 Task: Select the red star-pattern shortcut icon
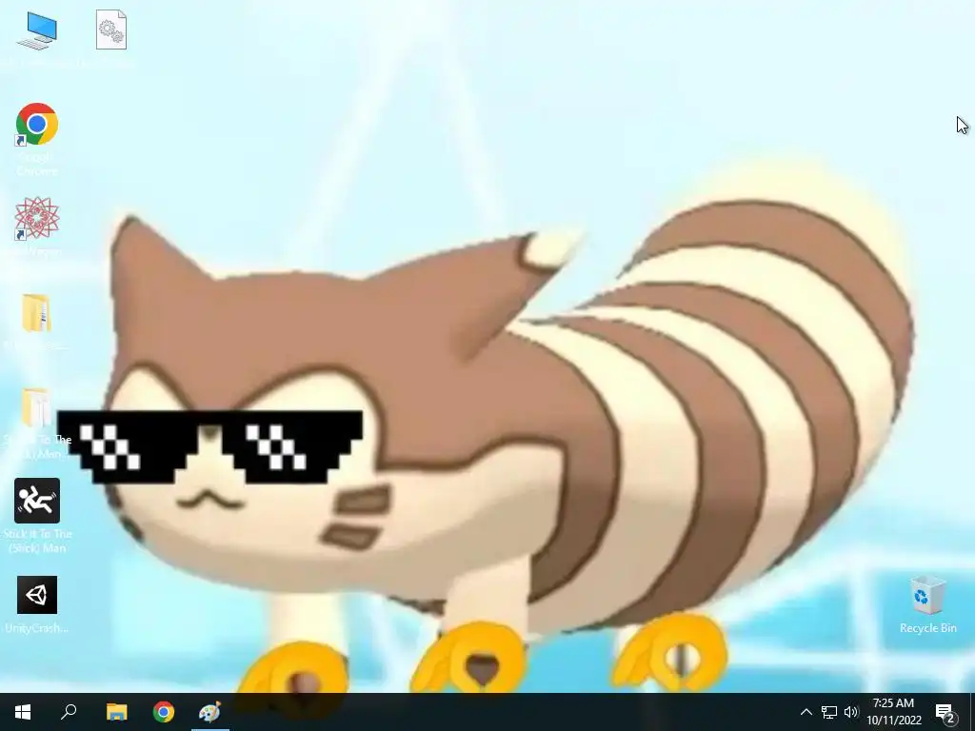pos(37,219)
